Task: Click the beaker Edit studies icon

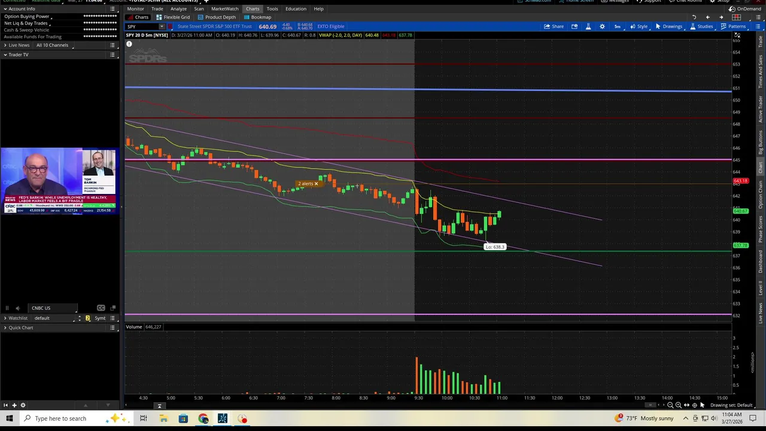Action: click(x=588, y=26)
